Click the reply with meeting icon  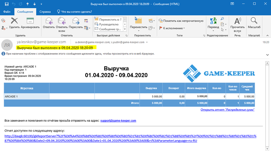click(x=86, y=21)
